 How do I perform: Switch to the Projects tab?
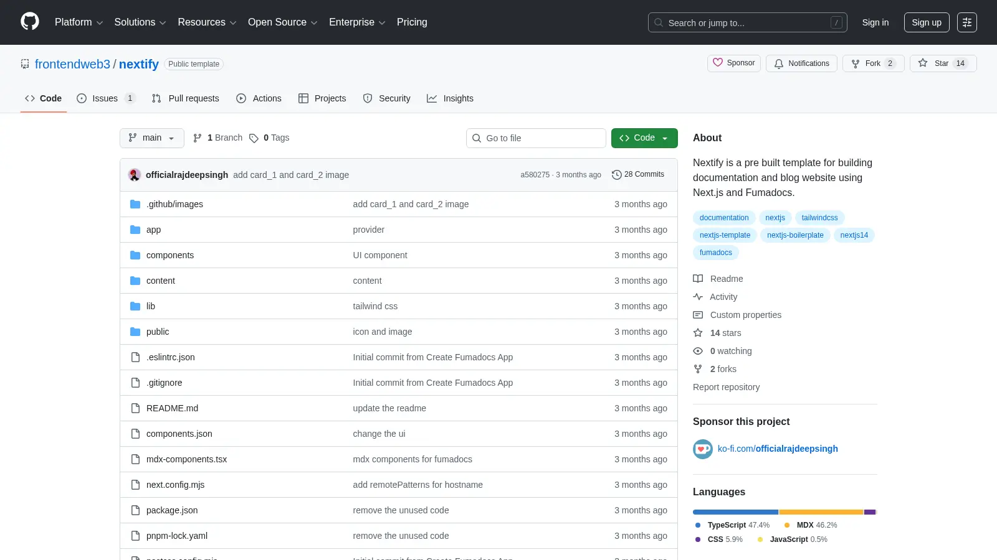[322, 98]
